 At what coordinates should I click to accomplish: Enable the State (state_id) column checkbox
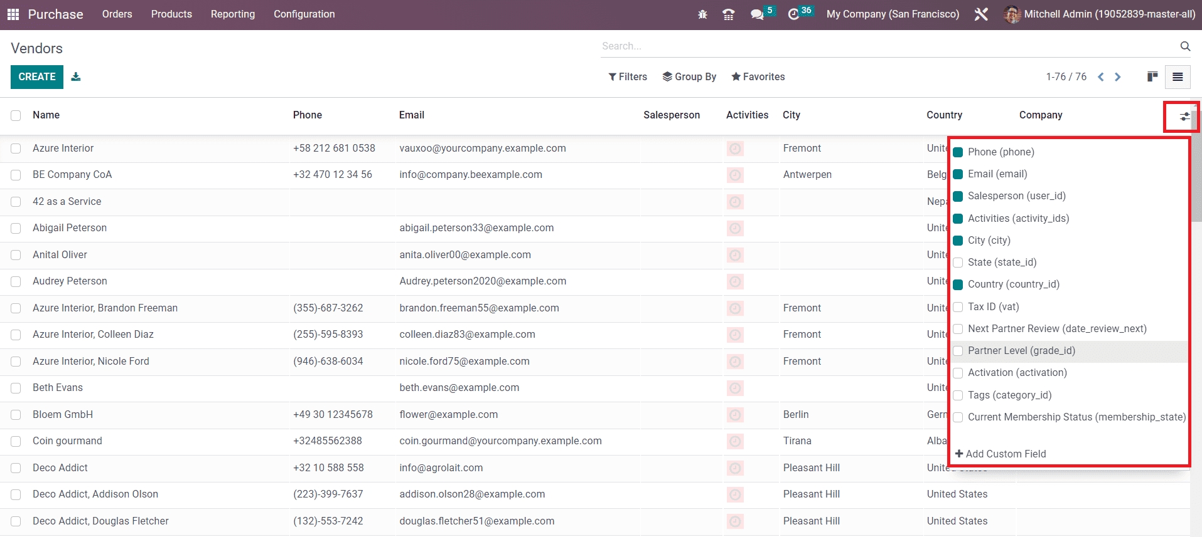pos(958,263)
